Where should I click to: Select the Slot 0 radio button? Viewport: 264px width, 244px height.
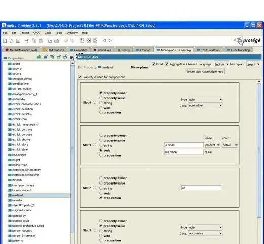(95, 102)
